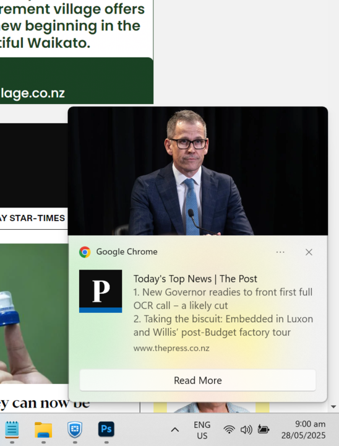Check battery status icon
This screenshot has height=446, width=339.
click(x=263, y=429)
